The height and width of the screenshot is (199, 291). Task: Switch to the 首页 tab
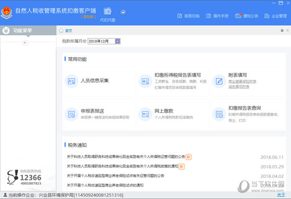69,31
